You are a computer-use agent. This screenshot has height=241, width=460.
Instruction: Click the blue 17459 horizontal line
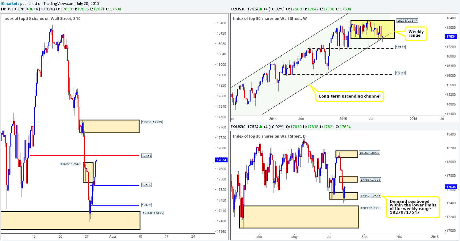point(114,205)
